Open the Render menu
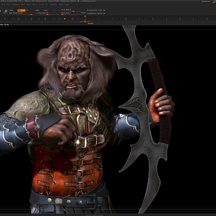The height and width of the screenshot is (216, 216). [x=23, y=4]
